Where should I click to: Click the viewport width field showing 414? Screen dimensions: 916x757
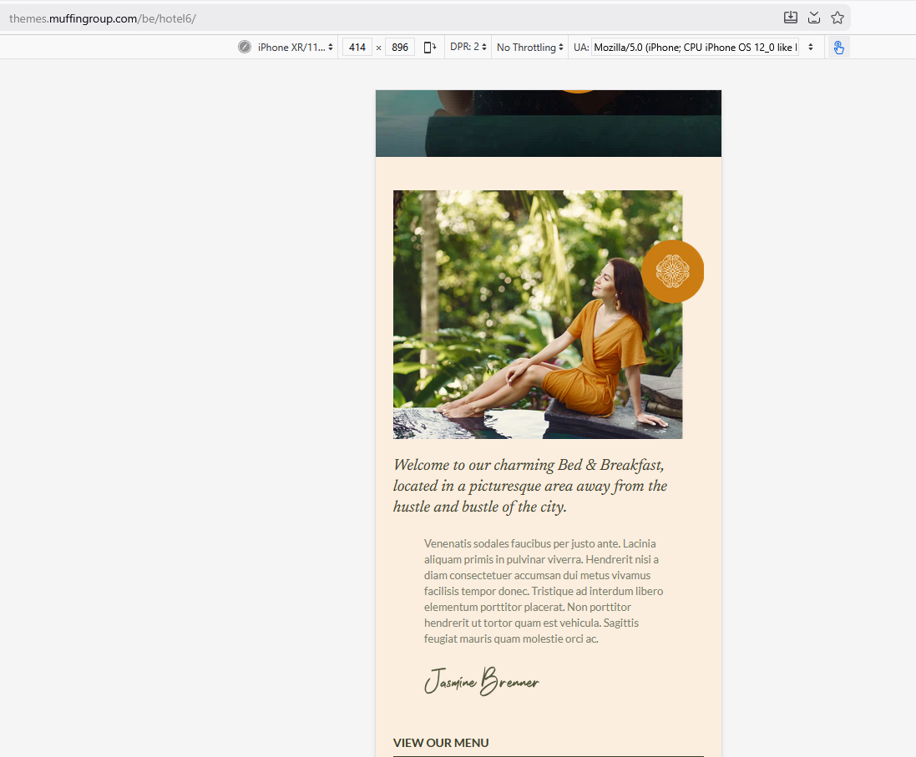tap(357, 48)
